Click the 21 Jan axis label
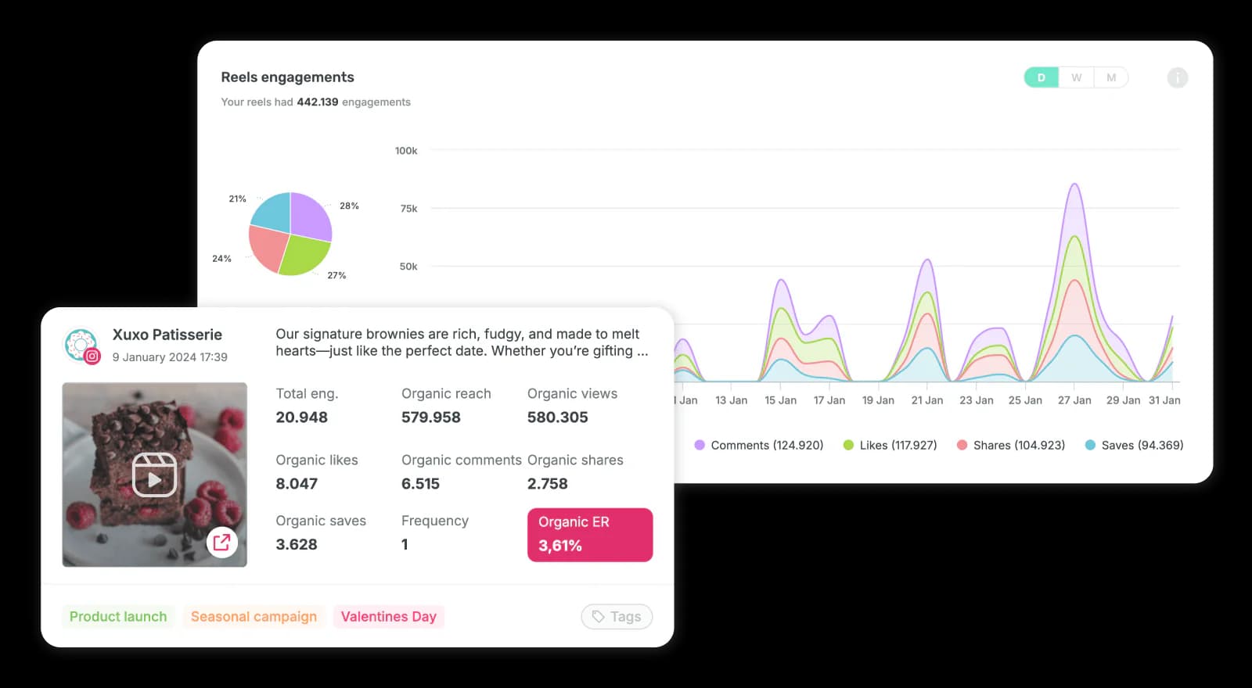Screen dimensions: 1252x688 tap(927, 400)
